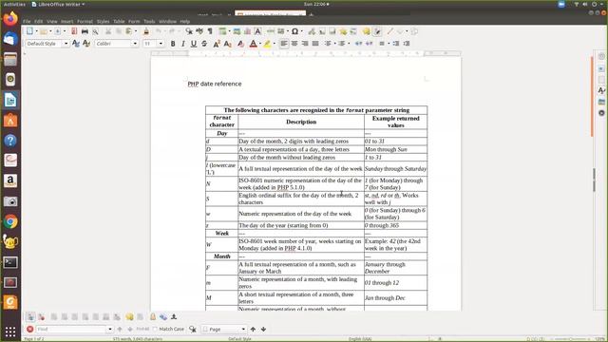
Task: Jump to next element with down arrow
Action: tap(264, 330)
